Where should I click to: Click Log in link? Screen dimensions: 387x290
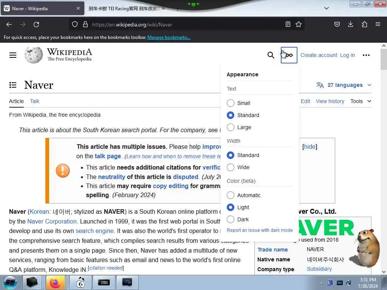point(347,55)
